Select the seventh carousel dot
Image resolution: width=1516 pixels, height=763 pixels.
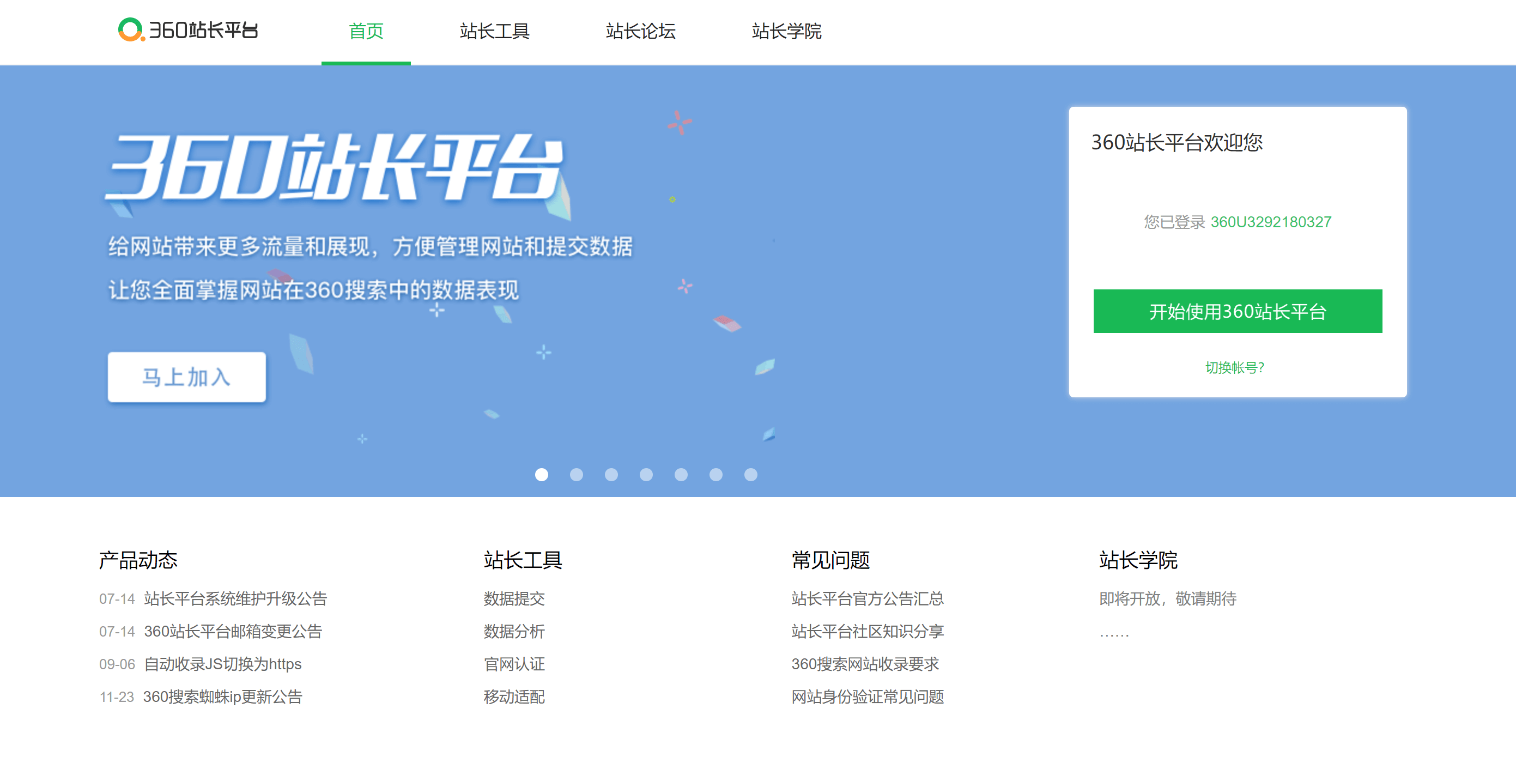tap(750, 475)
